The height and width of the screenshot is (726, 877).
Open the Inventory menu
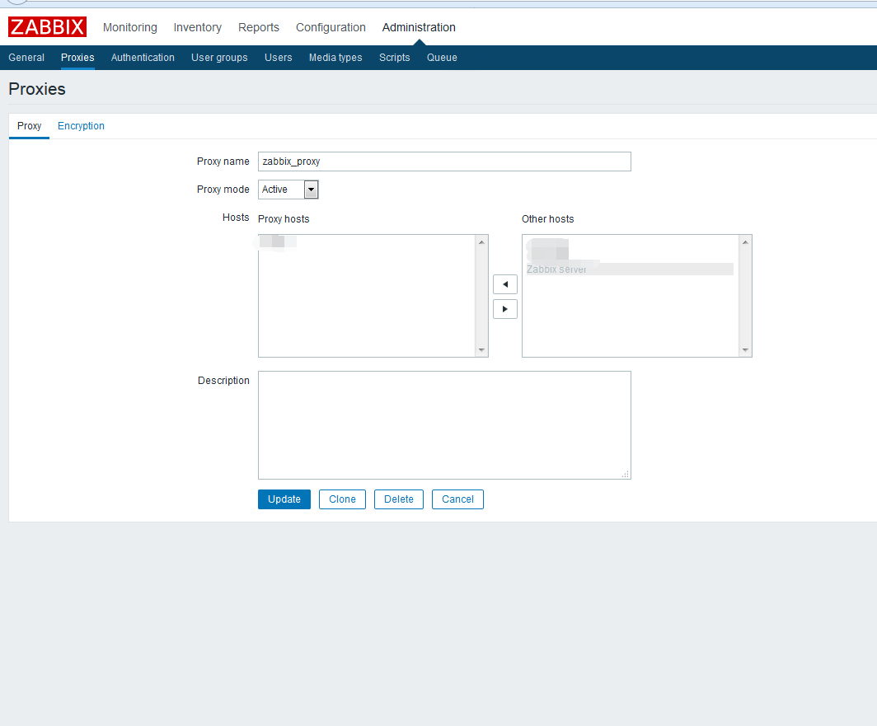point(198,27)
